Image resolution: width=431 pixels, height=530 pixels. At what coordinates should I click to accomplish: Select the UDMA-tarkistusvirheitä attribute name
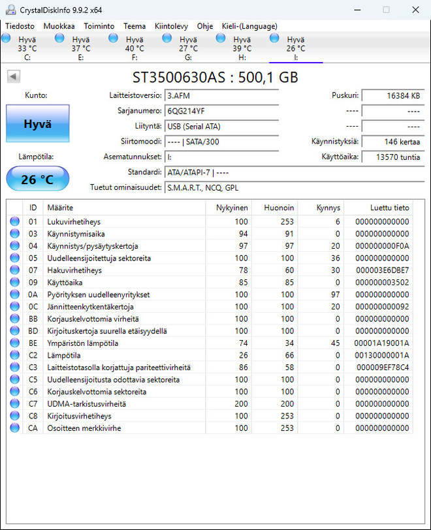click(87, 404)
